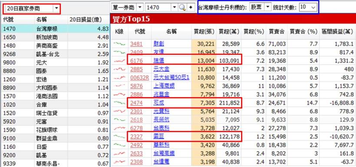Open K-line chart thumbnail for 2474 可成

coord(119,103)
